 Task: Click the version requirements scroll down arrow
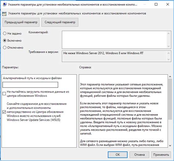(168, 59)
